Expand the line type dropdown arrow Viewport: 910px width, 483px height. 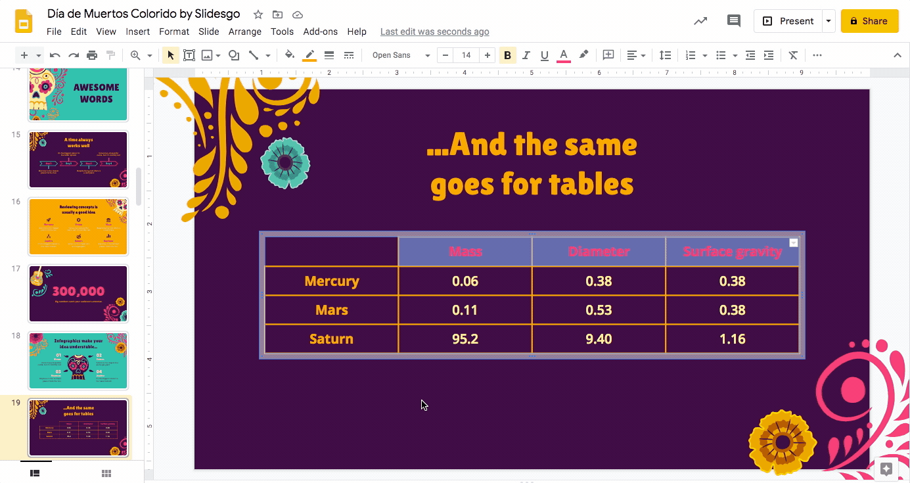click(x=267, y=55)
